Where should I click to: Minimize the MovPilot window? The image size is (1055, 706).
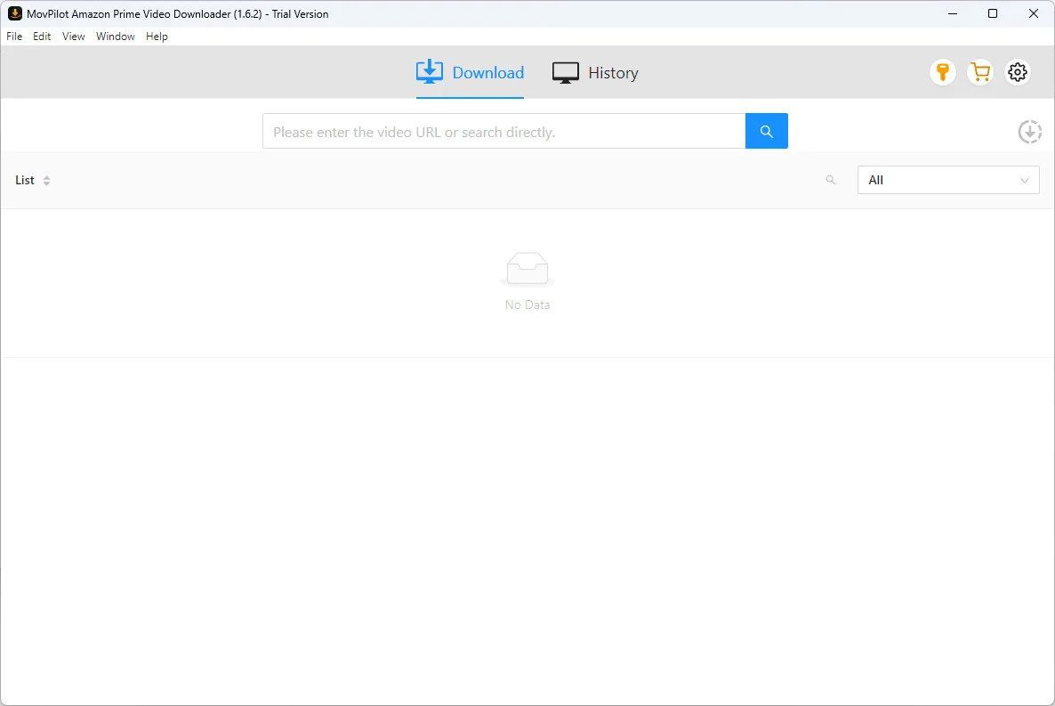(x=952, y=13)
